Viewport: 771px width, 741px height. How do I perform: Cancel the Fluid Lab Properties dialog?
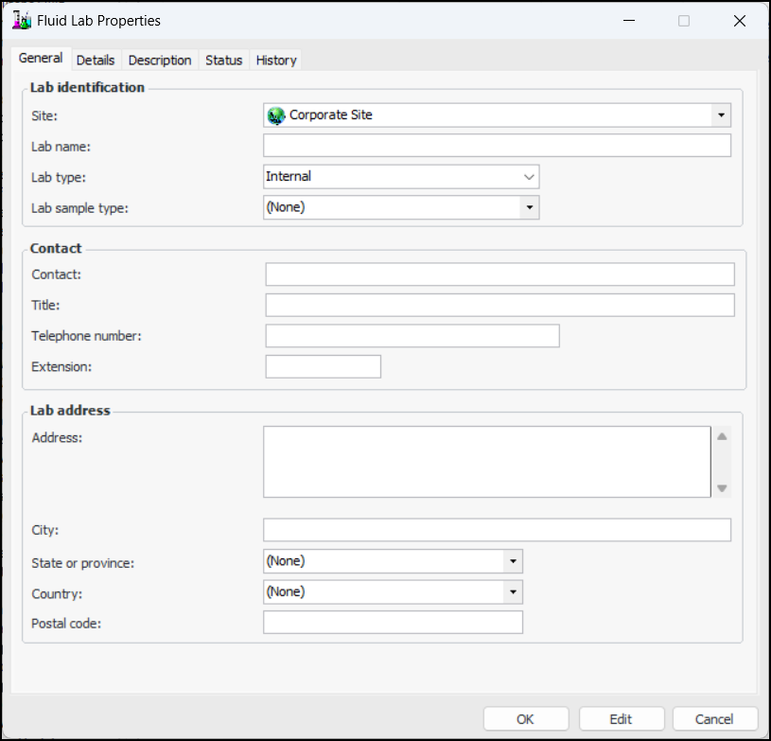pyautogui.click(x=714, y=719)
